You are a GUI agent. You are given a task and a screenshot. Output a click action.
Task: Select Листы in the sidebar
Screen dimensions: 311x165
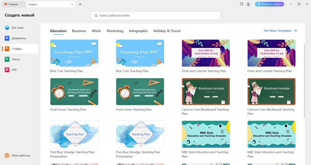[x=20, y=59]
